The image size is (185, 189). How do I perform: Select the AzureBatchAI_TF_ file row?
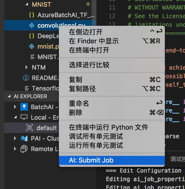click(50, 15)
